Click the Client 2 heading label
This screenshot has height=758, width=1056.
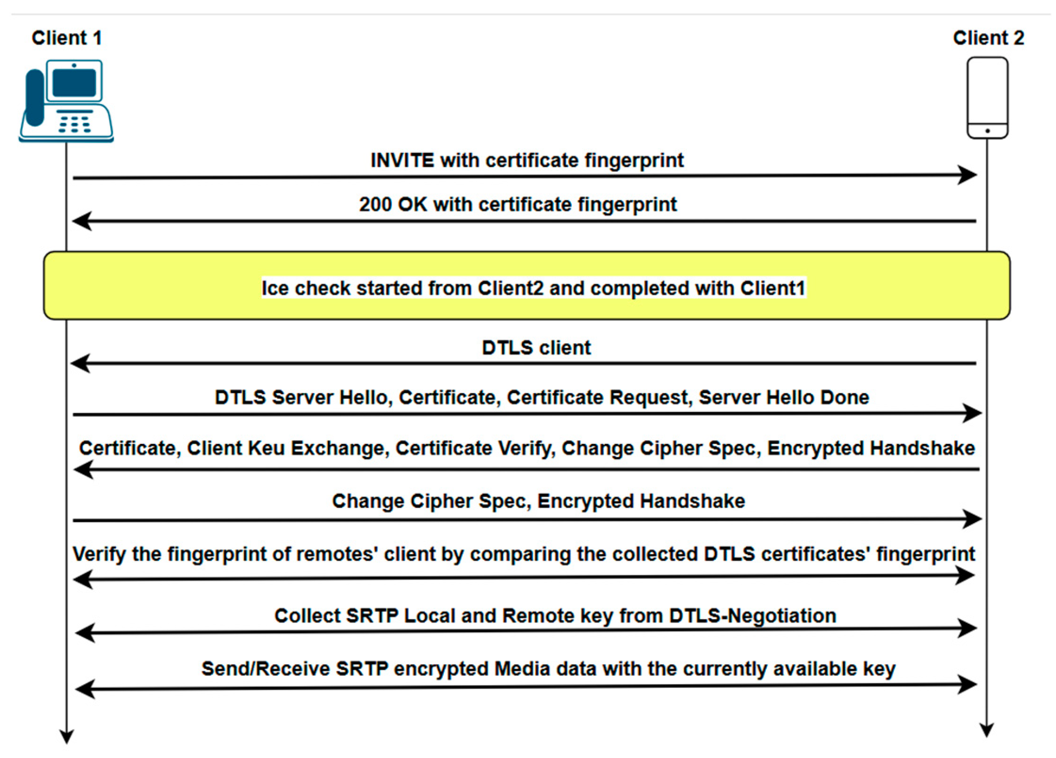988,38
